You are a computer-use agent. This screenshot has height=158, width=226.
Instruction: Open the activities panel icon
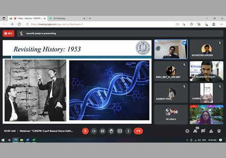[x=211, y=131]
